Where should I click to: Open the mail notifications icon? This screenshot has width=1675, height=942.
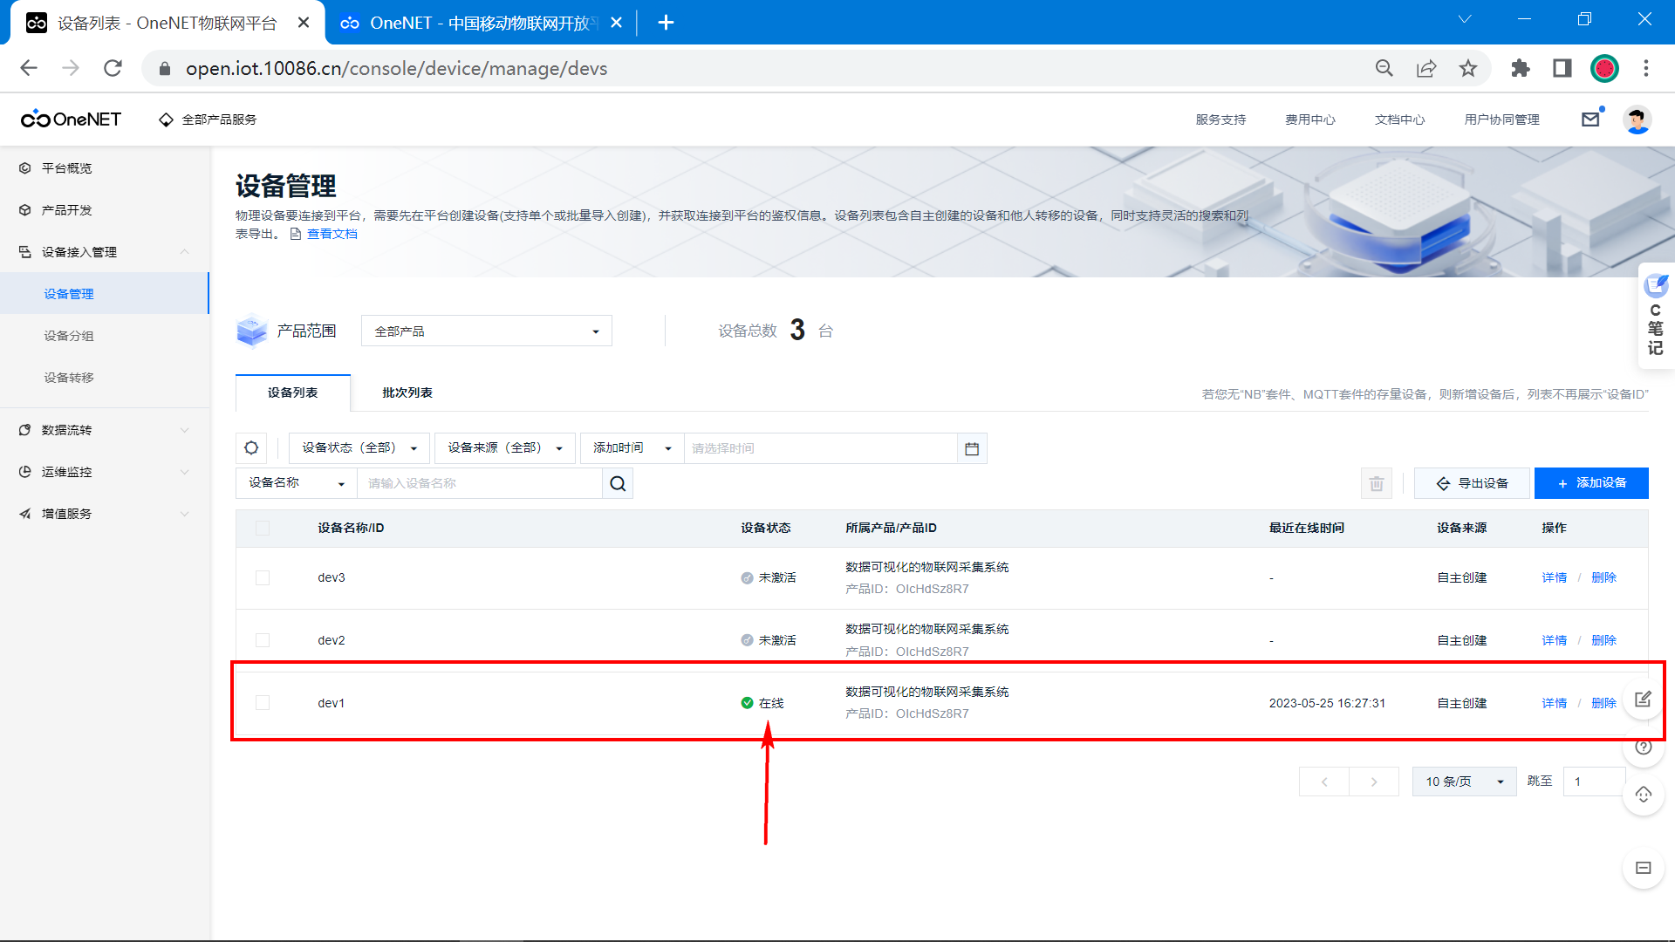click(x=1590, y=119)
